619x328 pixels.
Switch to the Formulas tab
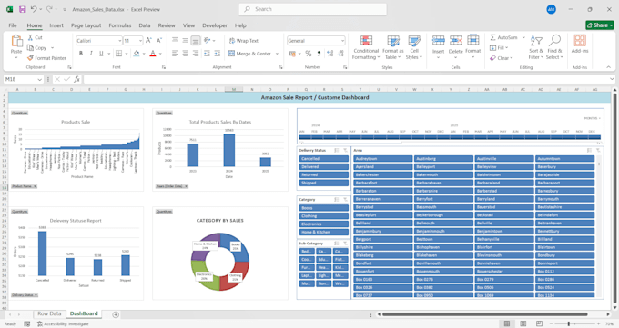(x=120, y=25)
